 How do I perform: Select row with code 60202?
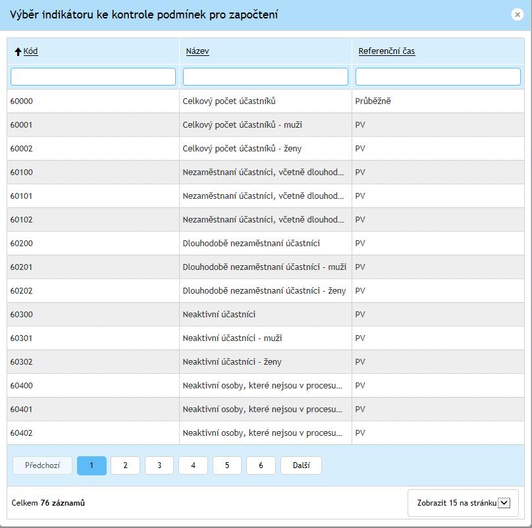[x=265, y=291]
